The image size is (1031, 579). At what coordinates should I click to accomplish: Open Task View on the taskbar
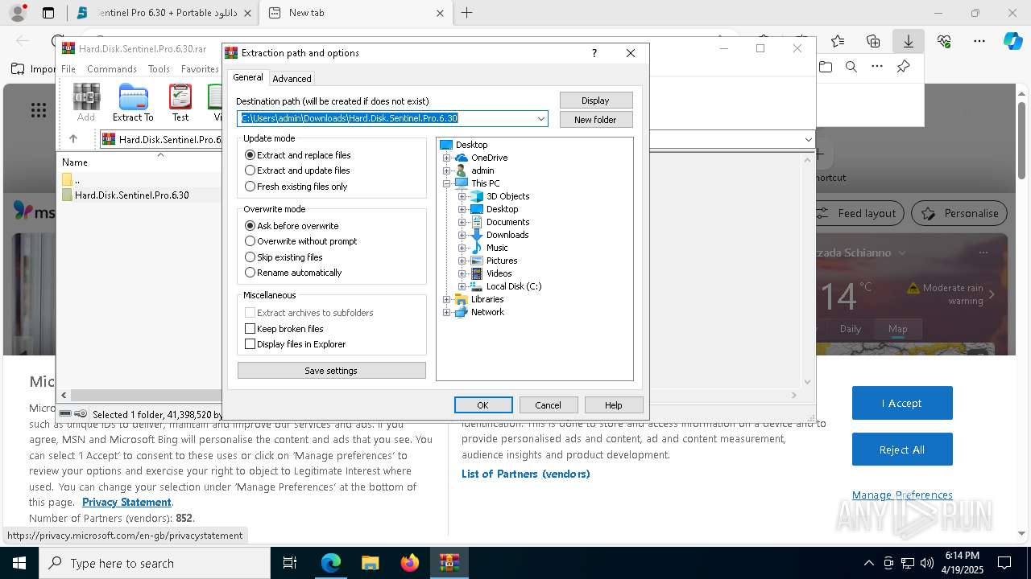point(290,563)
